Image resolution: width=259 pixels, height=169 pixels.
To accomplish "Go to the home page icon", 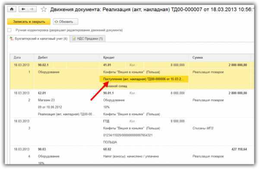I will (x=12, y=9).
